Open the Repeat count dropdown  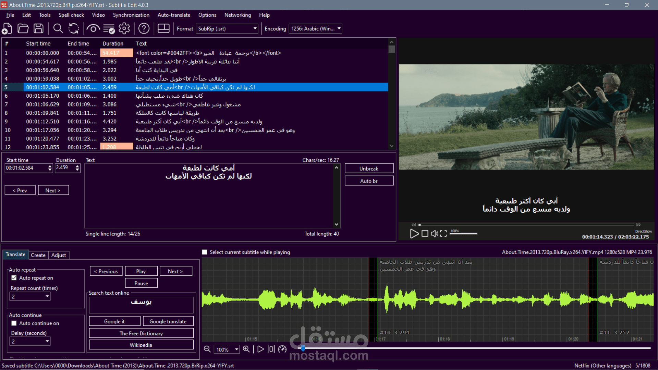[x=30, y=296]
